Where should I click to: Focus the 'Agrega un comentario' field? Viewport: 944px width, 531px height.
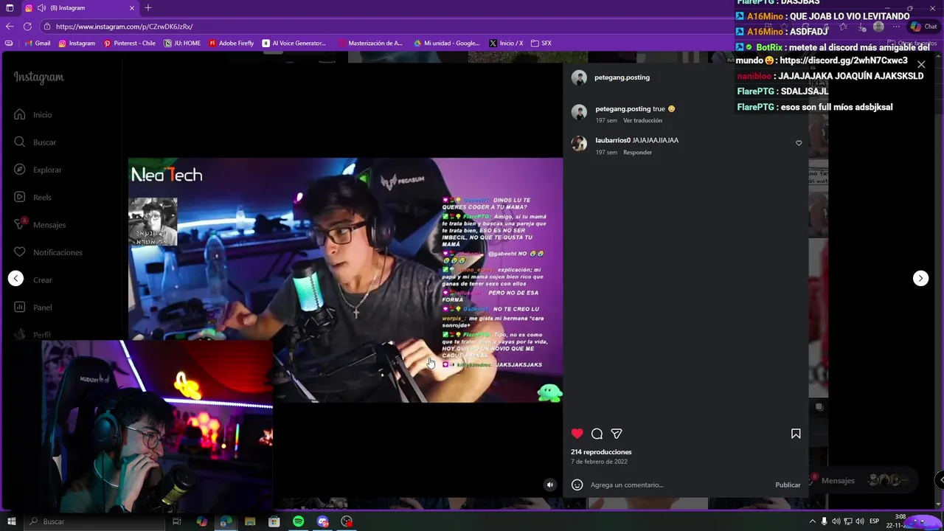(x=678, y=485)
